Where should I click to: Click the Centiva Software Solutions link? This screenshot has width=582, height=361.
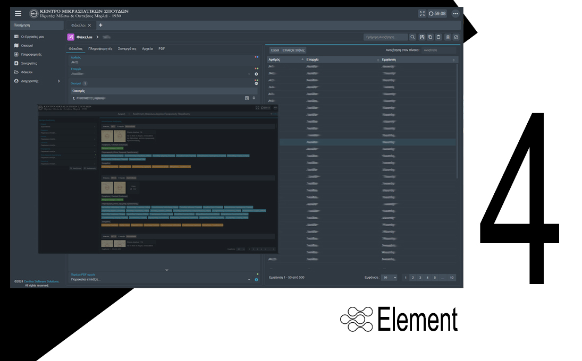(x=41, y=281)
